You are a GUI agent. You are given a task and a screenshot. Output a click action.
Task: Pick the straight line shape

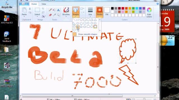click(x=74, y=20)
